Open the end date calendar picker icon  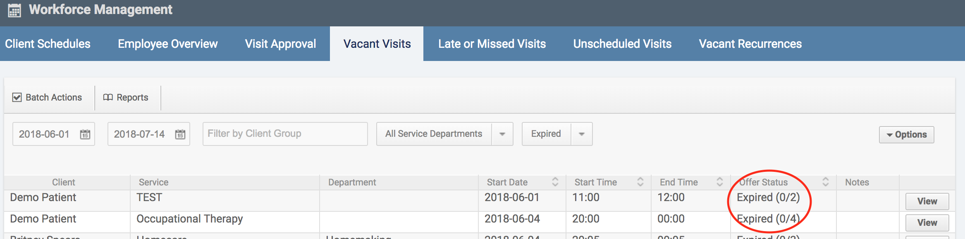tap(180, 134)
